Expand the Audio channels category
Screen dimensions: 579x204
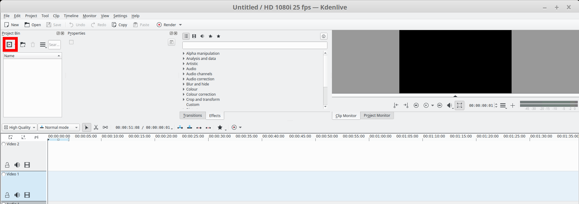(184, 74)
